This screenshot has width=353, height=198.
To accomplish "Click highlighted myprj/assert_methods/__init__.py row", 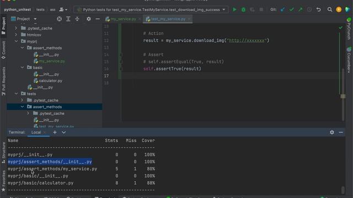I will (x=50, y=162).
